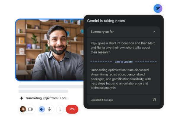Toggle the camera icon

(30, 109)
